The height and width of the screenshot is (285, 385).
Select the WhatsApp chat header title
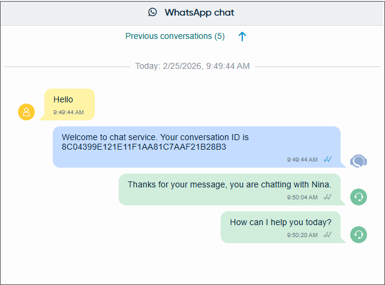[x=200, y=12]
